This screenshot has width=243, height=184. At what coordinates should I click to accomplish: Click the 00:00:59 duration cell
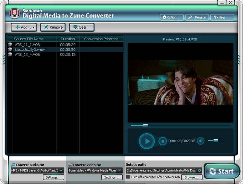coord(68,50)
